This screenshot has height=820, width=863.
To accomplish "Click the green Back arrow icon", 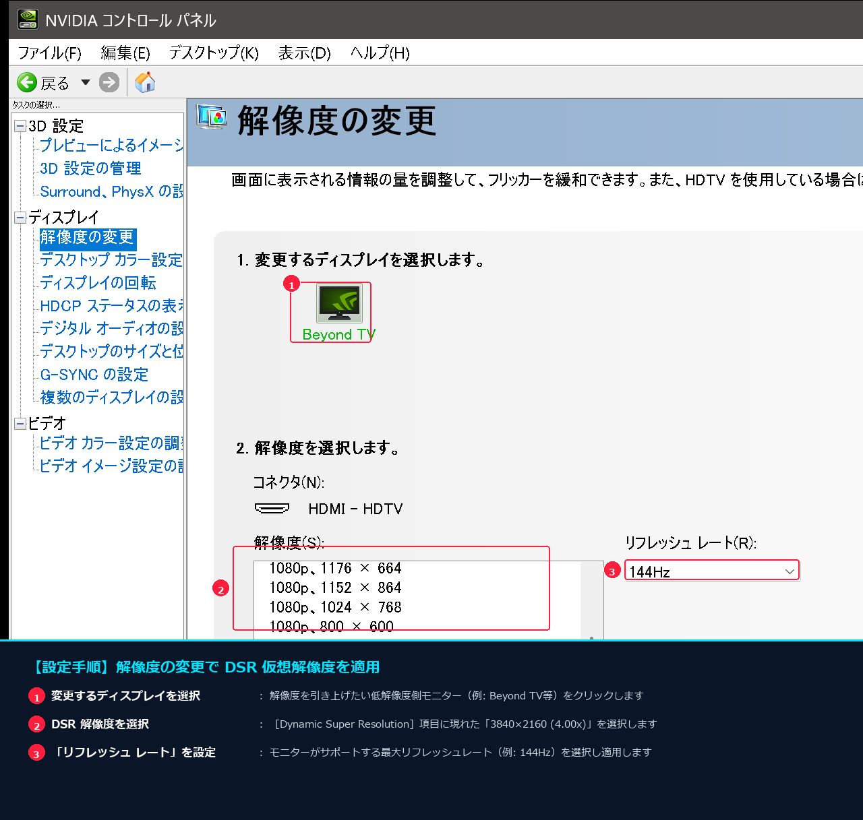I will point(27,82).
